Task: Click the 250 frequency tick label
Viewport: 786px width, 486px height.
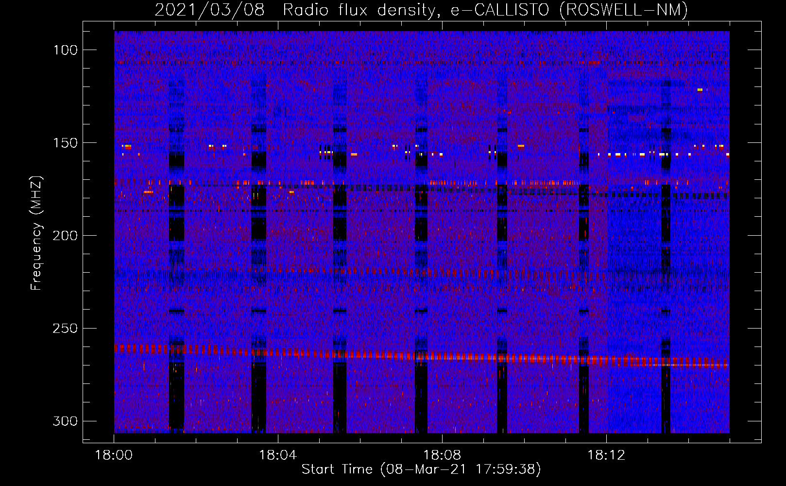Action: 66,329
